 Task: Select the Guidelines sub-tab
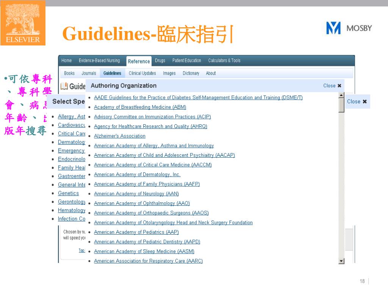pyautogui.click(x=112, y=73)
